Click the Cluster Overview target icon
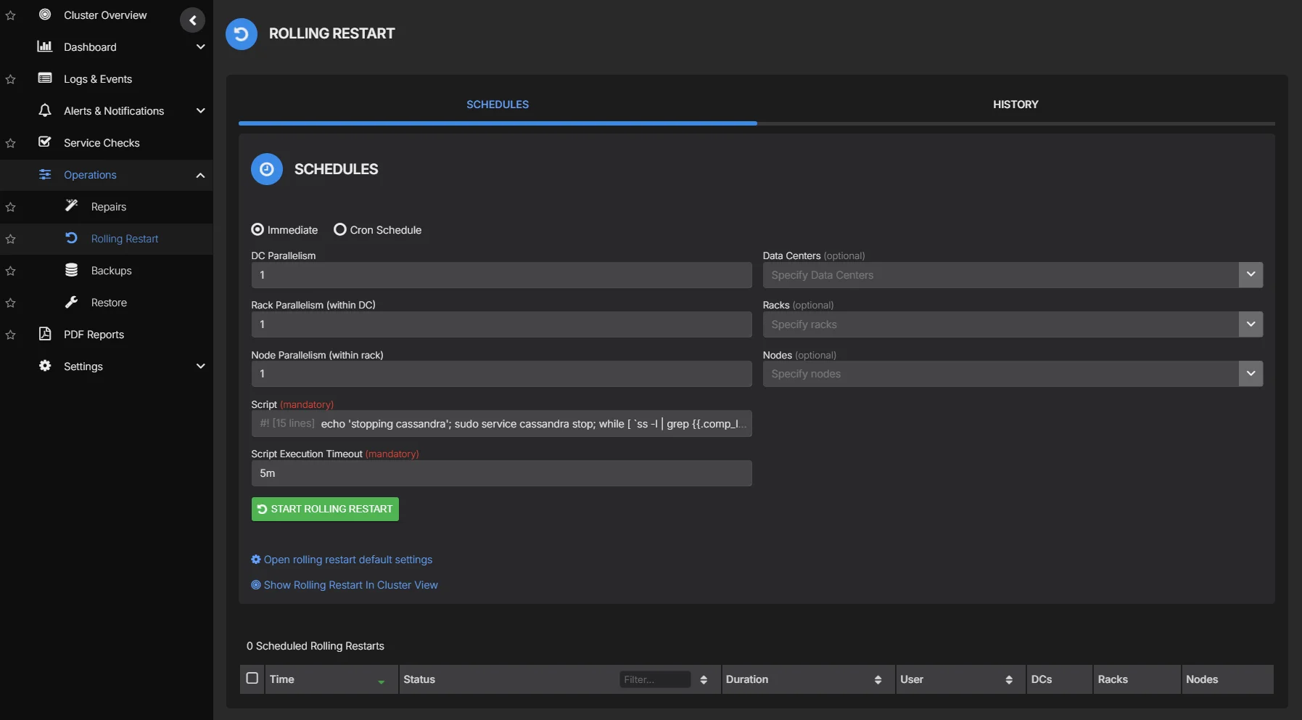This screenshot has width=1302, height=720. click(45, 15)
